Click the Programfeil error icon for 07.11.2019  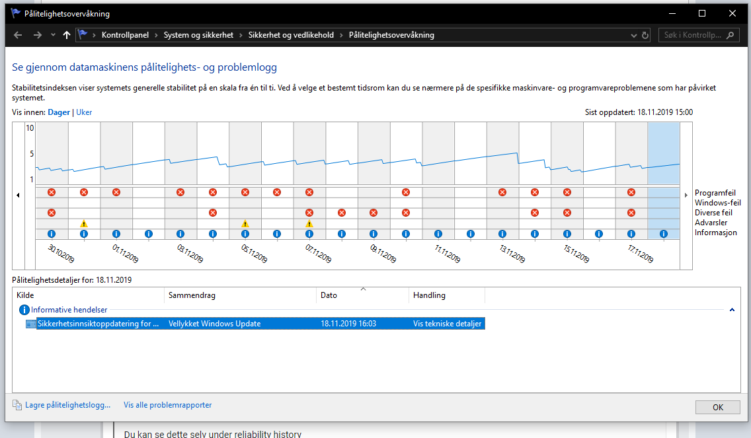point(309,192)
